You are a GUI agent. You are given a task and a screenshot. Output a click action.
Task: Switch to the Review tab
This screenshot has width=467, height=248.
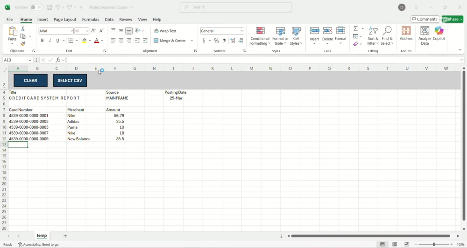(126, 19)
